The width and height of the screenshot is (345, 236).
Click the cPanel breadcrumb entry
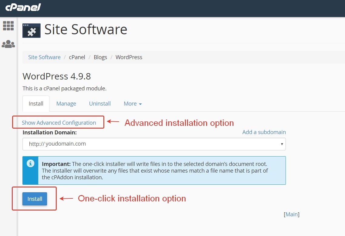click(77, 57)
